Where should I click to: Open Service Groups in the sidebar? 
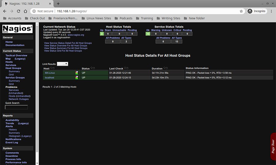pos(15,78)
